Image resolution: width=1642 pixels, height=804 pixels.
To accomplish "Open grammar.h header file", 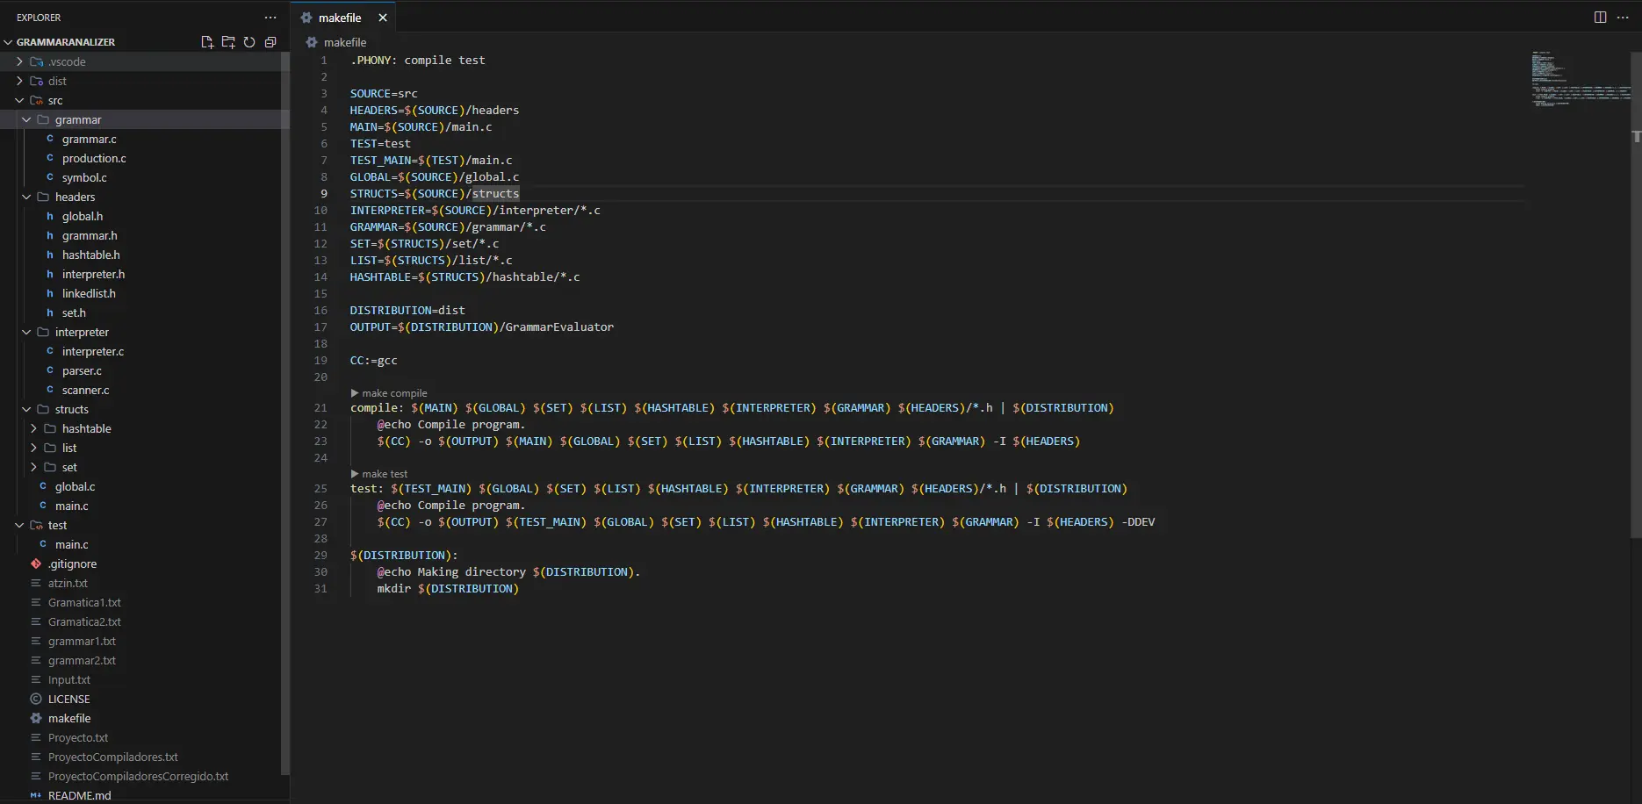I will [145, 235].
